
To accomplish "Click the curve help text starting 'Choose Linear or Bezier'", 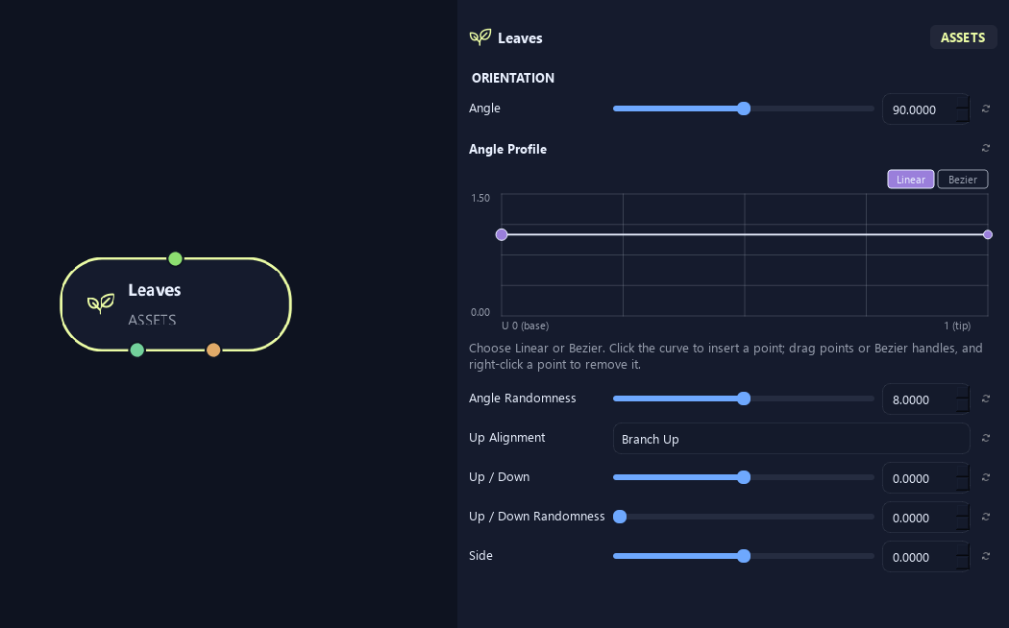I will [726, 356].
